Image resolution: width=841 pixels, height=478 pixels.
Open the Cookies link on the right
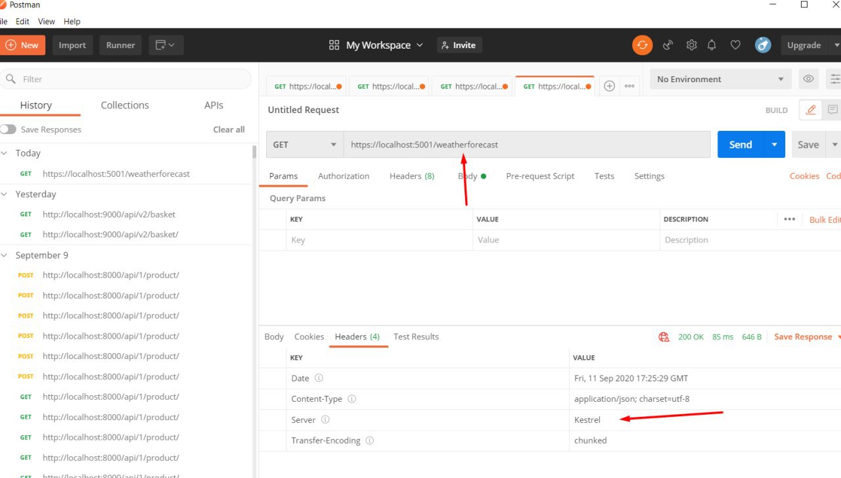(804, 176)
